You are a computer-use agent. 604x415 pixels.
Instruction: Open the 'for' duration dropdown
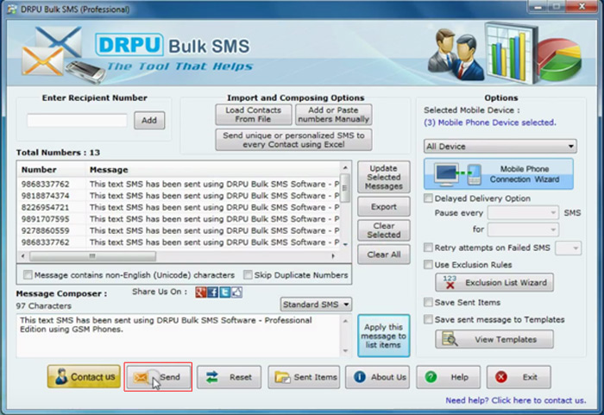523,230
